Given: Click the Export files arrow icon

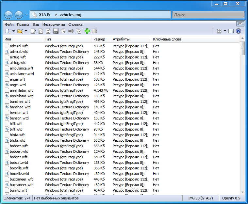Looking at the screenshot, I should [x=63, y=31].
